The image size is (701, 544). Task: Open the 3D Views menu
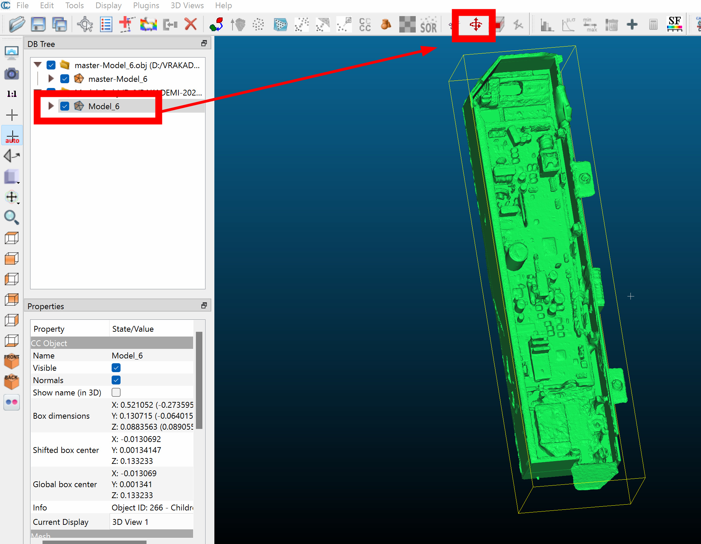(187, 5)
